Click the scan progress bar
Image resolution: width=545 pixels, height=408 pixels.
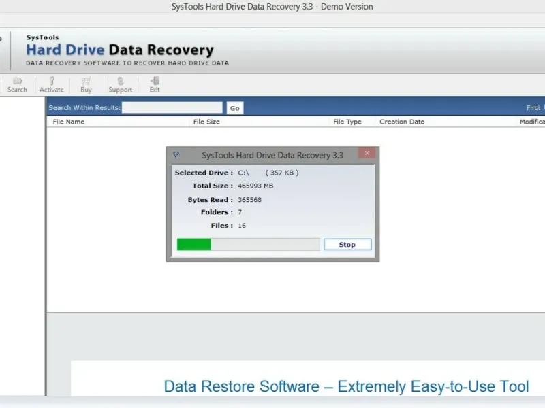tap(248, 244)
